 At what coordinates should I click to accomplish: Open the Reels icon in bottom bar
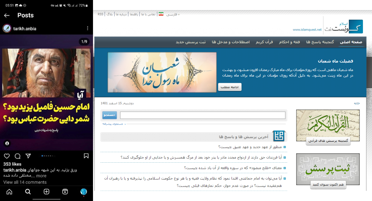(65, 192)
